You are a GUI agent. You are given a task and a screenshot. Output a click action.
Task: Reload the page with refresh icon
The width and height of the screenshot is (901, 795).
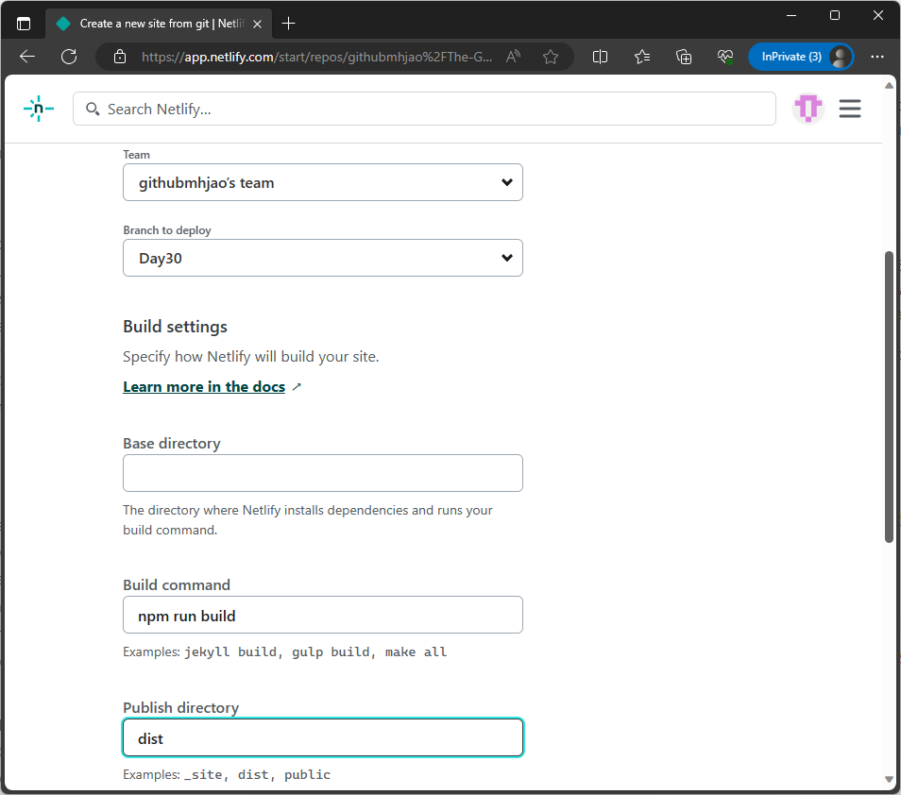[69, 57]
